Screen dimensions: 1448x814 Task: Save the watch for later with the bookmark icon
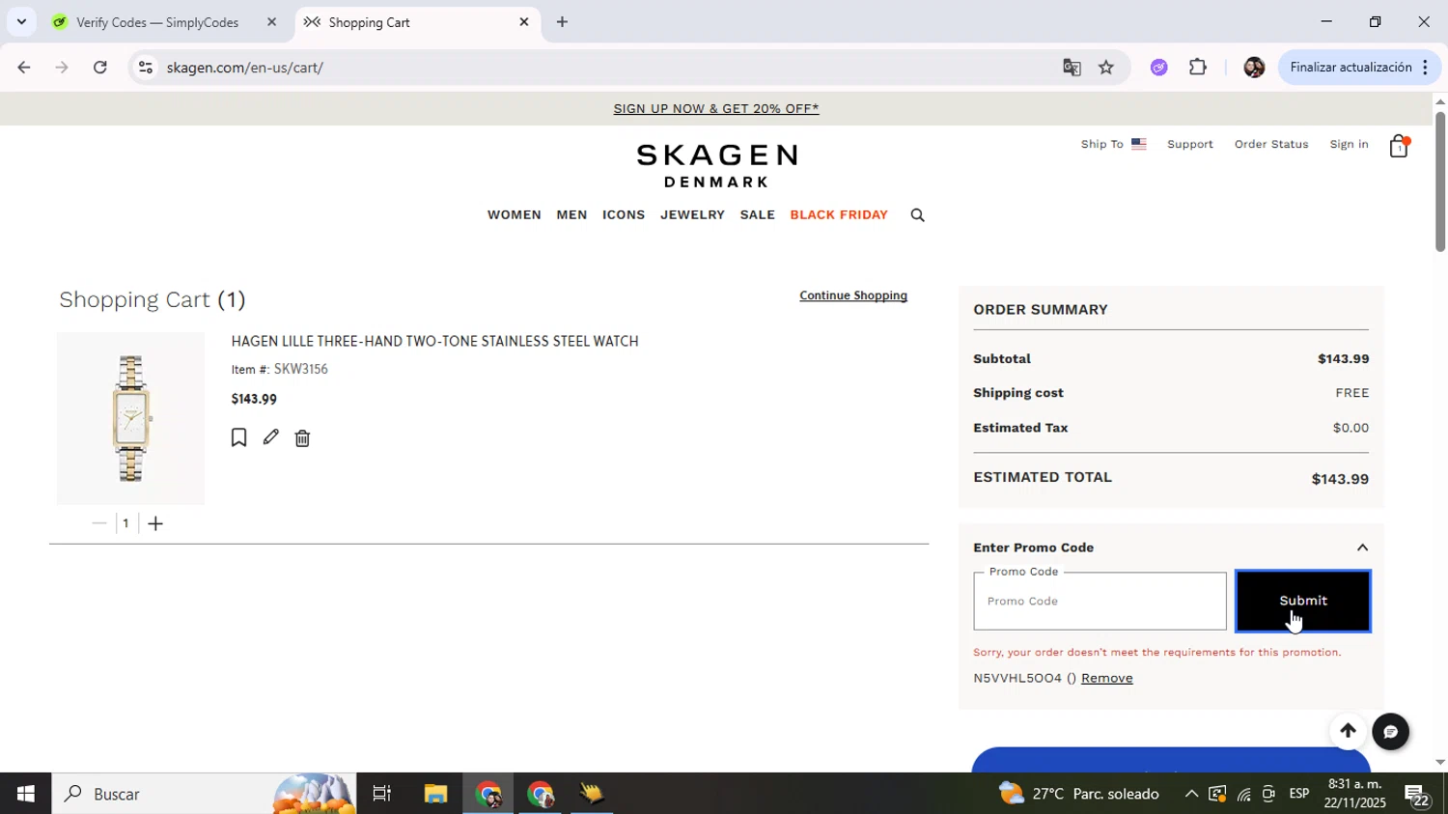click(238, 437)
